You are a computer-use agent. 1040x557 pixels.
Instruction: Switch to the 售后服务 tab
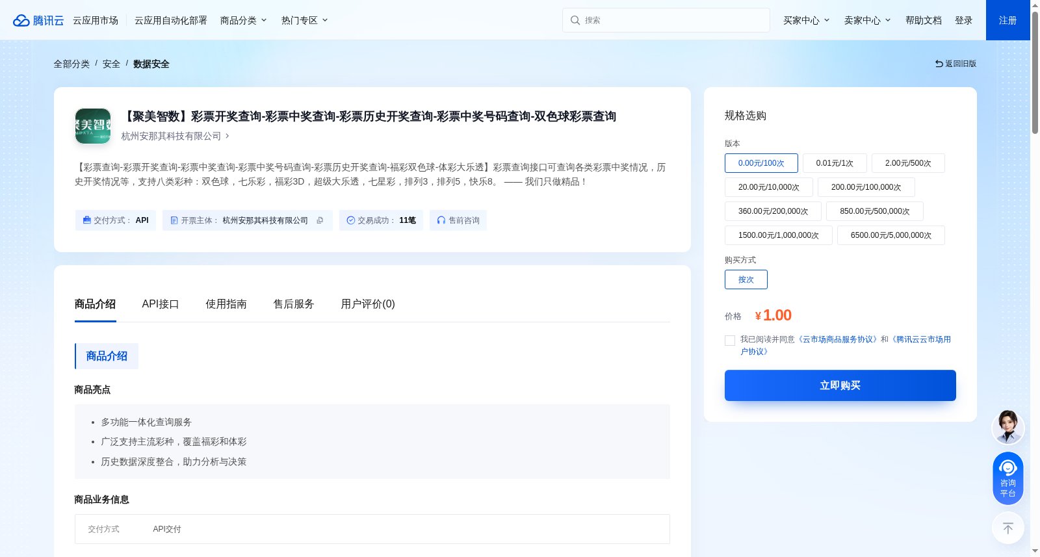(294, 304)
